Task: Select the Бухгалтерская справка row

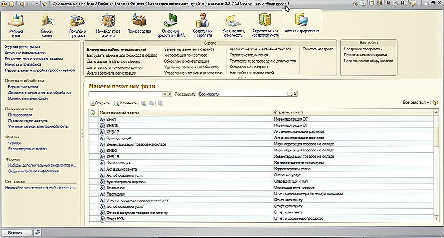Action: (x=126, y=182)
